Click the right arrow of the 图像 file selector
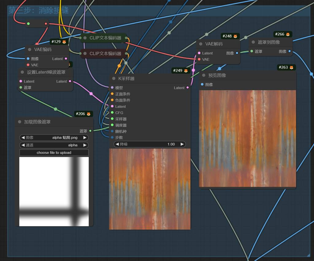Image resolution: width=314 pixels, height=261 pixels. click(x=85, y=138)
